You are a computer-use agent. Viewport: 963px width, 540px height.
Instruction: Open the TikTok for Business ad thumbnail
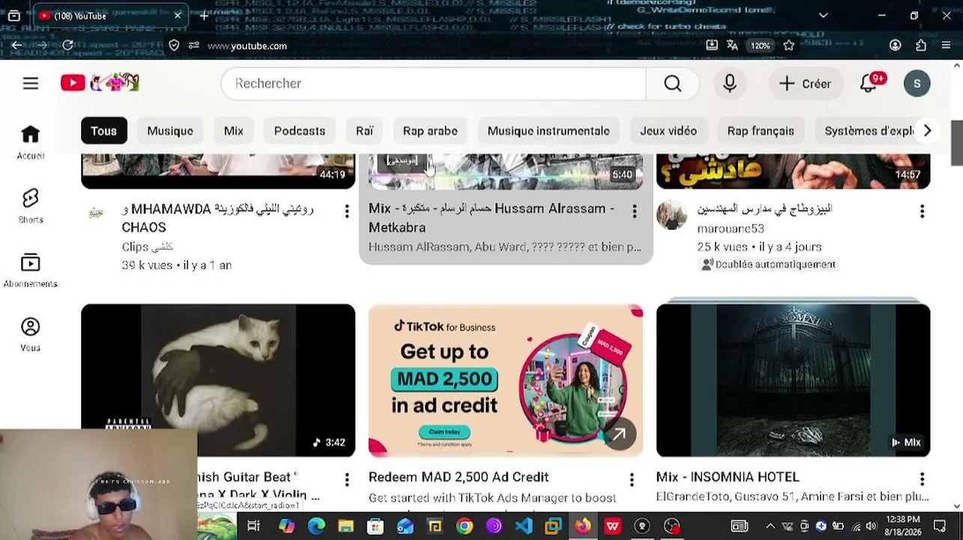click(x=505, y=380)
